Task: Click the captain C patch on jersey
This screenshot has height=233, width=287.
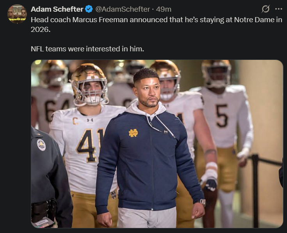Action: 75,121
